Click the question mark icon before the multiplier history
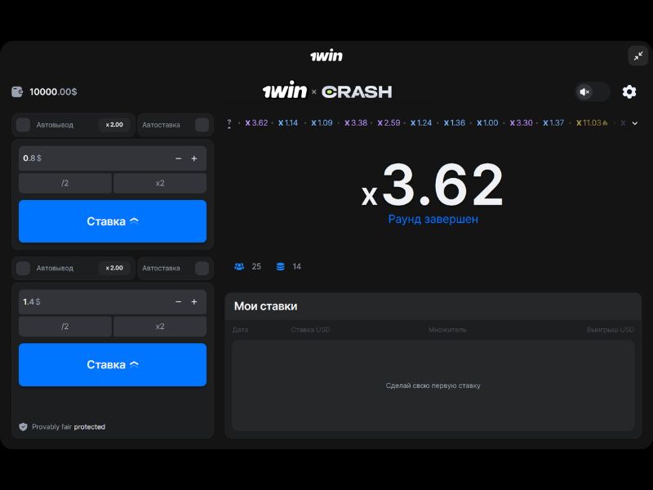This screenshot has height=490, width=653. (229, 123)
